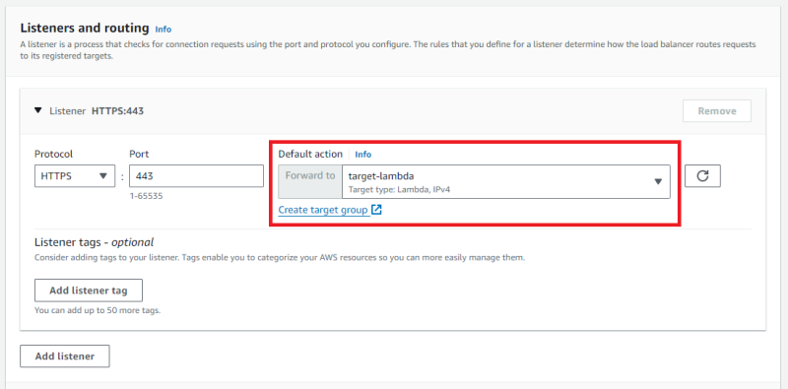The image size is (788, 389).
Task: Click the Remove listener button
Action: coord(717,110)
